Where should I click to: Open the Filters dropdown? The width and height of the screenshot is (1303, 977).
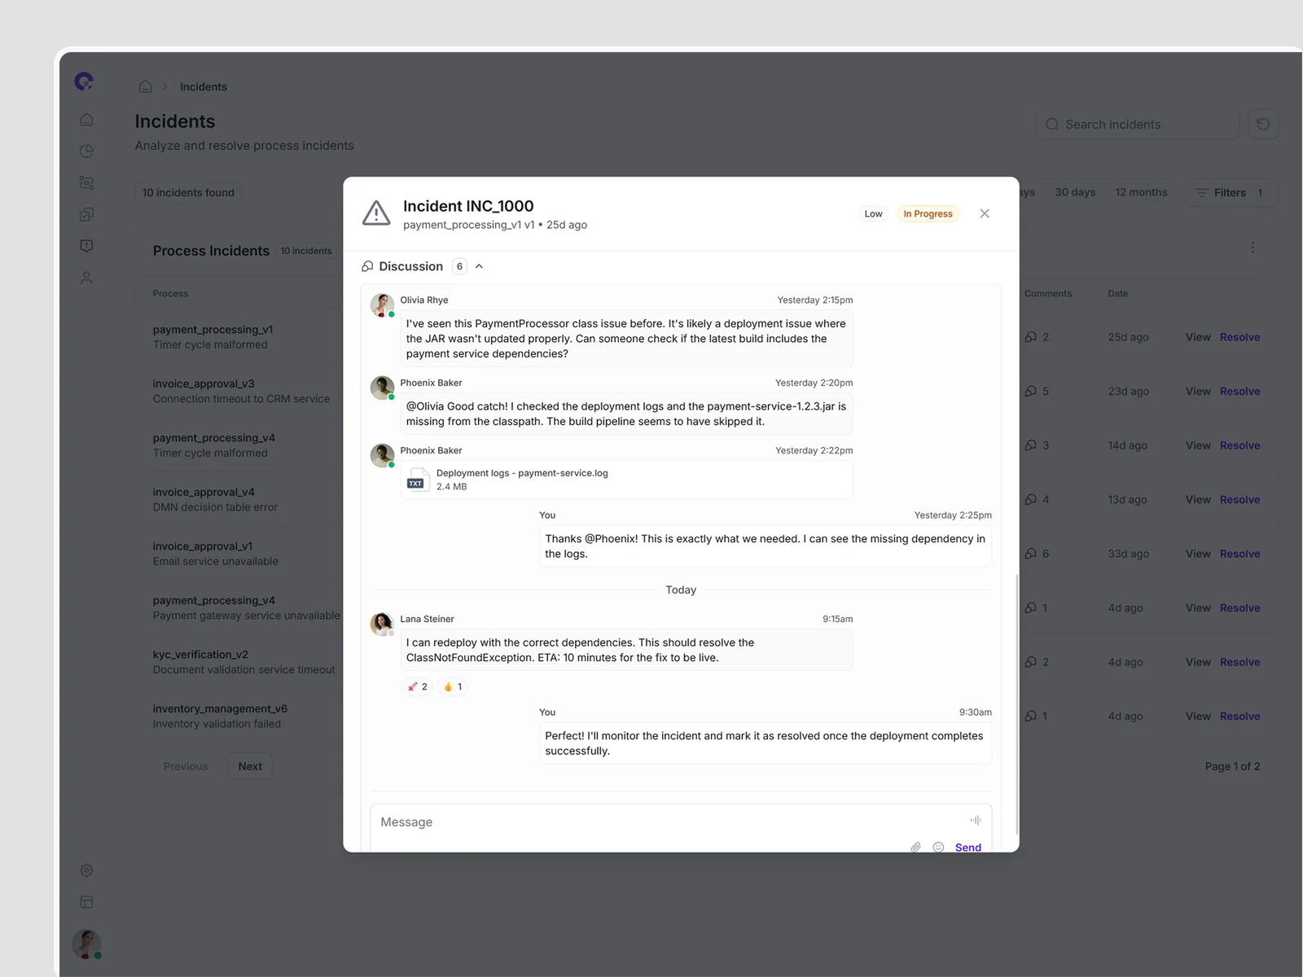1230,193
